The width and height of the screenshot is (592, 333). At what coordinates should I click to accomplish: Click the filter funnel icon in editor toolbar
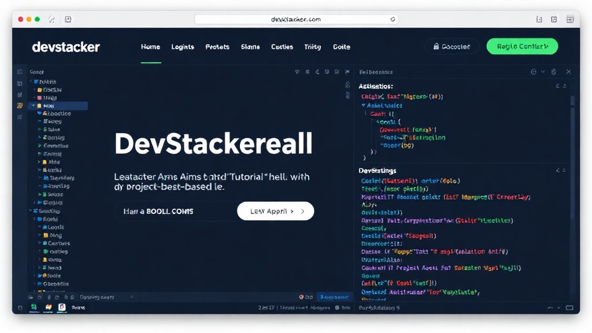click(x=297, y=72)
